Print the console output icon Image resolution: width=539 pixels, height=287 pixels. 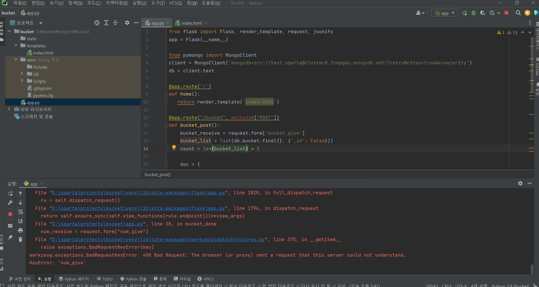coord(20,230)
